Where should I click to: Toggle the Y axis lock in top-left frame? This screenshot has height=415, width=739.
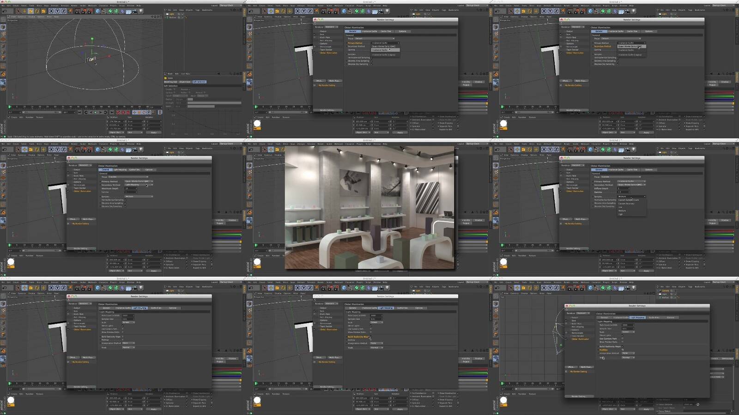point(57,11)
